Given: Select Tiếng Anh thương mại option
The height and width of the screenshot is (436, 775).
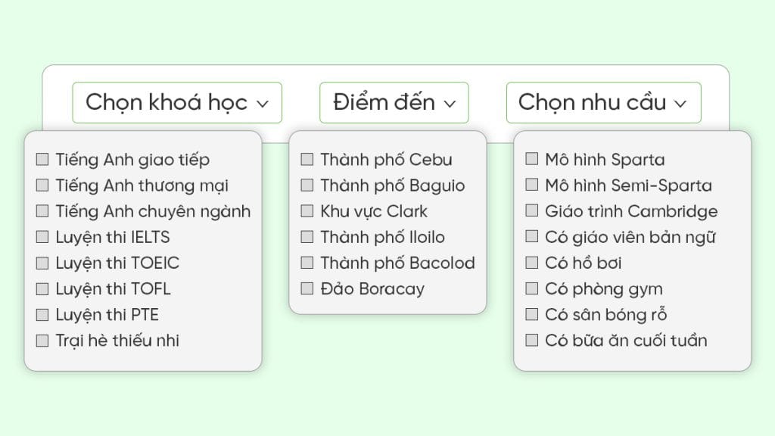Looking at the screenshot, I should click(42, 185).
